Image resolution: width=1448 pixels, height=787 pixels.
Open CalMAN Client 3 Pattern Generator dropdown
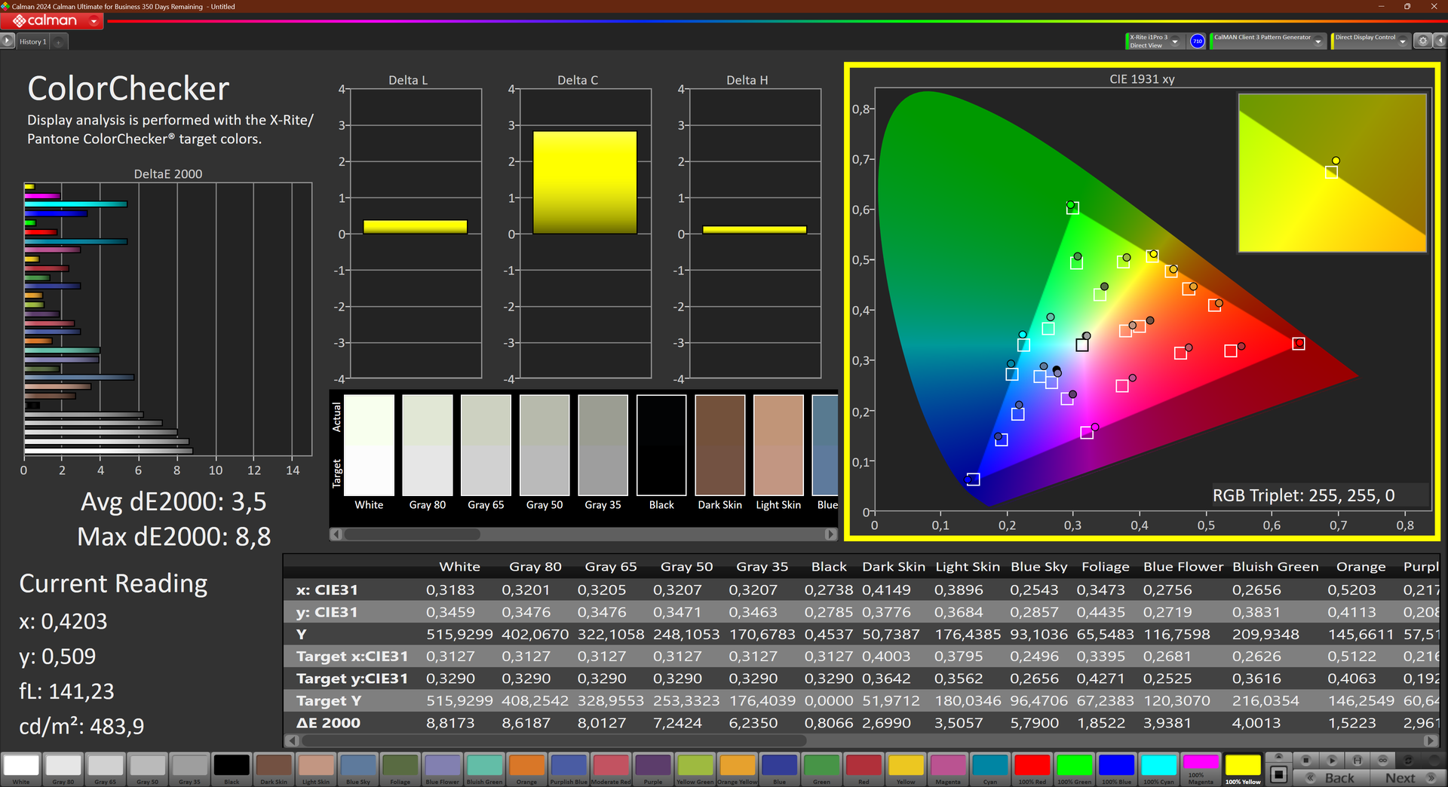[1318, 41]
